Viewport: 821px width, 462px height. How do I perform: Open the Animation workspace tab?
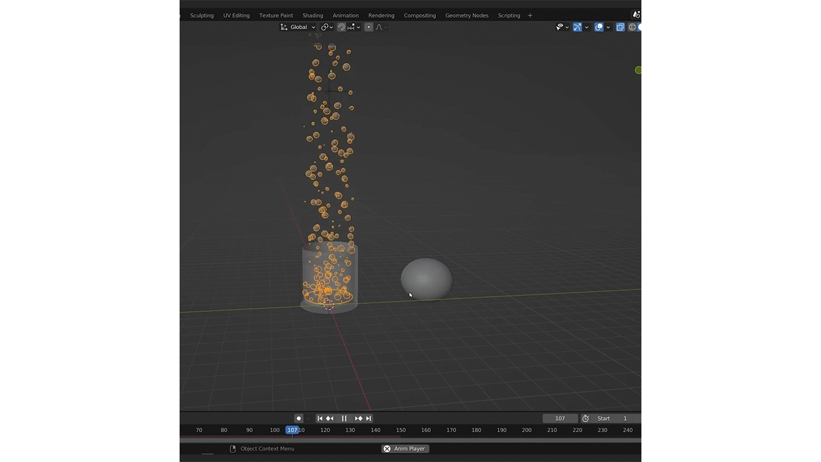pos(346,15)
